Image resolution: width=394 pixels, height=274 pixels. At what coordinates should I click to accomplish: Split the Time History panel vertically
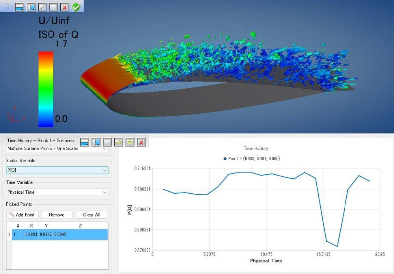(96, 142)
